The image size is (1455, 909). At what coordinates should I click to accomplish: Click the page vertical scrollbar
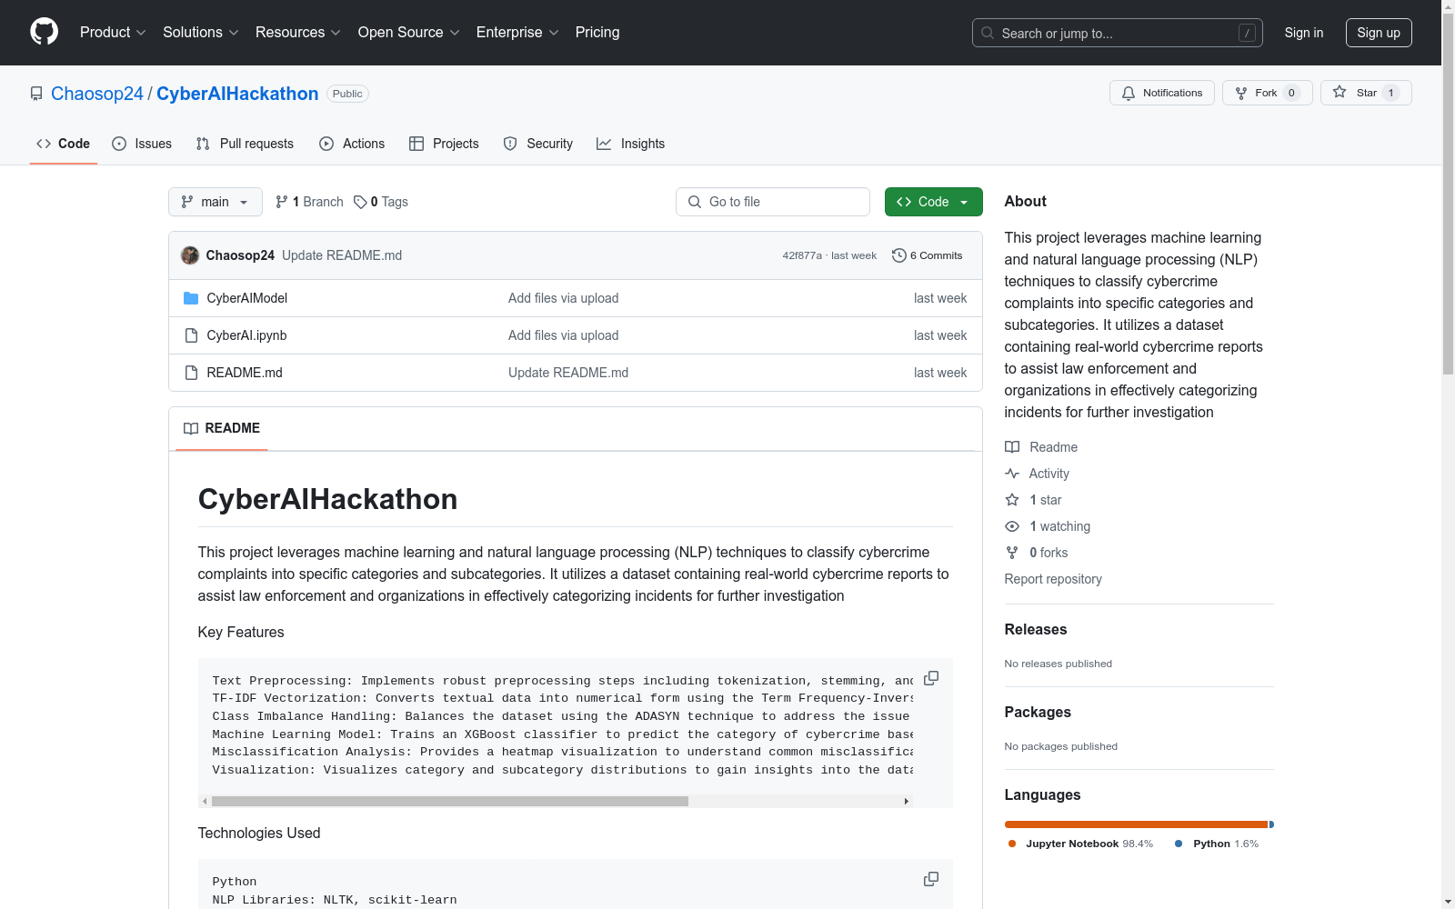click(1448, 193)
